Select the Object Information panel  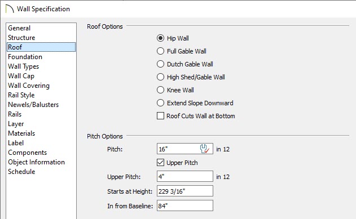(41, 162)
